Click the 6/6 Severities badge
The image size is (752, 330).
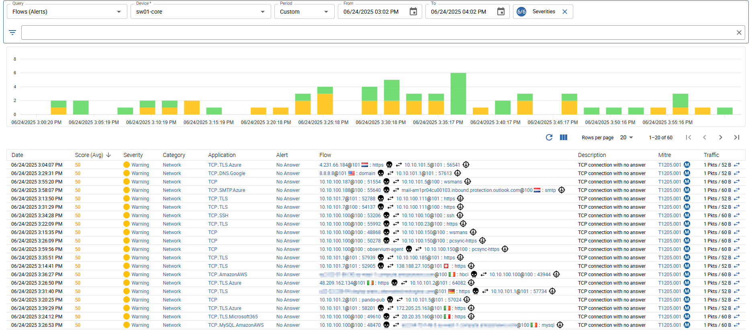click(521, 12)
